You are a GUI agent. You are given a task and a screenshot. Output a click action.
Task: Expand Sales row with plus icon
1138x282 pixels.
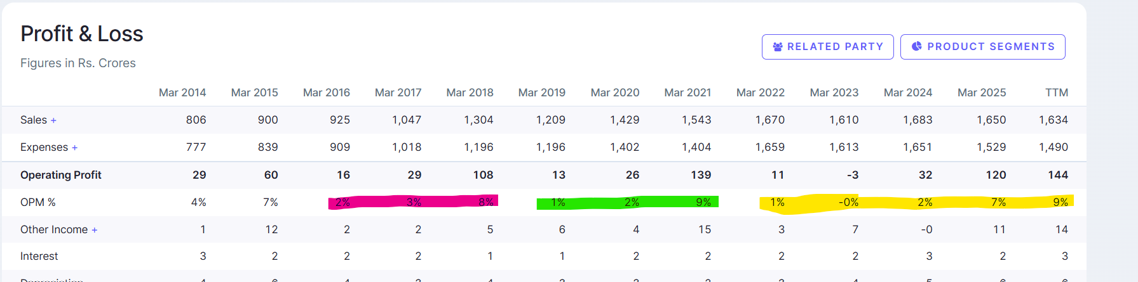coord(53,120)
